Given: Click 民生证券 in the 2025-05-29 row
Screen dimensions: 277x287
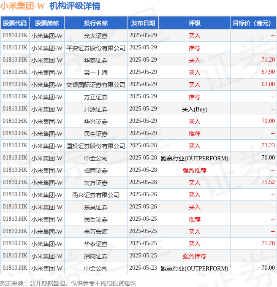Looking at the screenshot, I should tap(96, 134).
